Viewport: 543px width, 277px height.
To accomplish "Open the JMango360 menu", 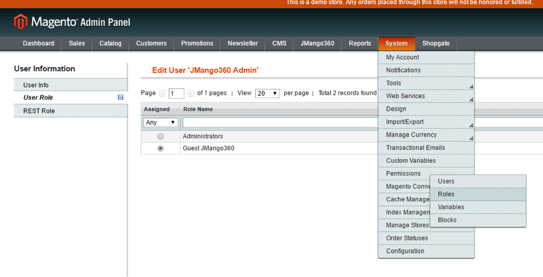I will [x=317, y=43].
